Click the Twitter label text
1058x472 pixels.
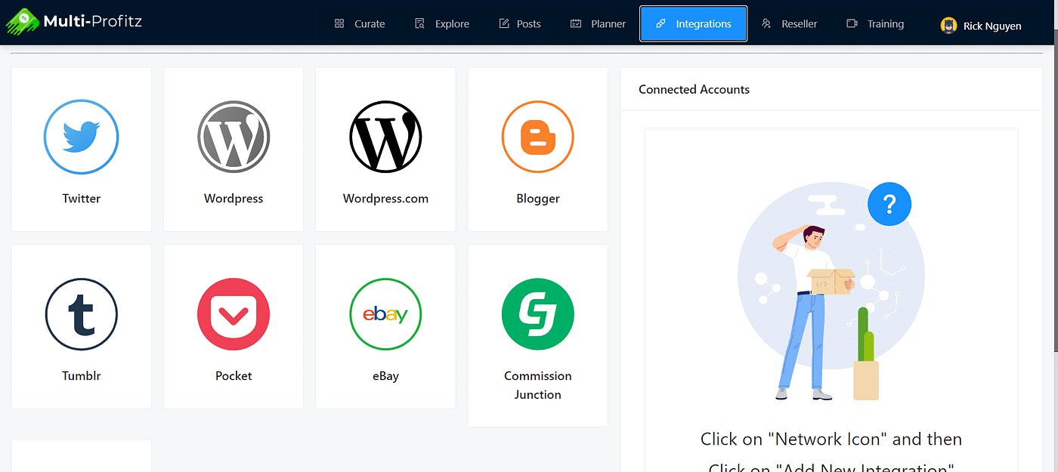click(82, 199)
